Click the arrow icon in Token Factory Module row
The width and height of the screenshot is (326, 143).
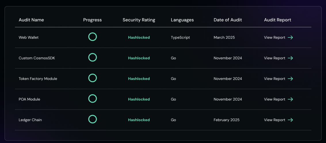tap(290, 79)
